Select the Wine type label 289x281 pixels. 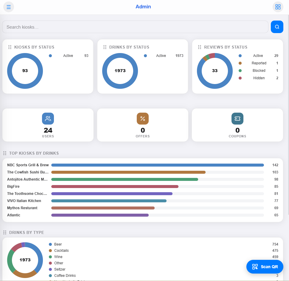(x=58, y=257)
